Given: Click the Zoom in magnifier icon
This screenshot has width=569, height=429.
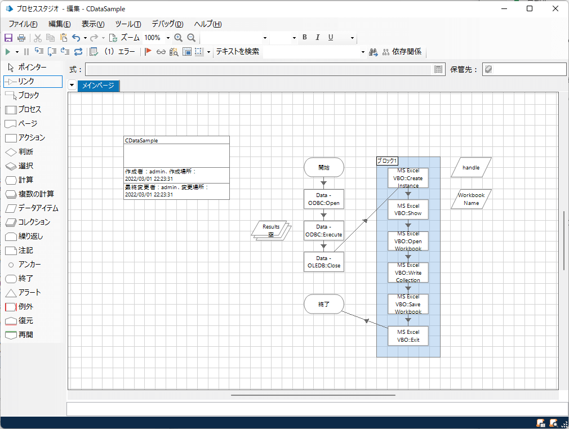Looking at the screenshot, I should (179, 38).
